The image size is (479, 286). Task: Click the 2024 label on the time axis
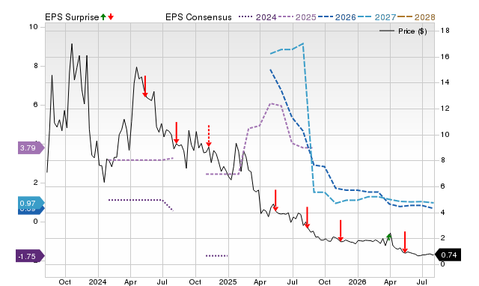pyautogui.click(x=98, y=282)
